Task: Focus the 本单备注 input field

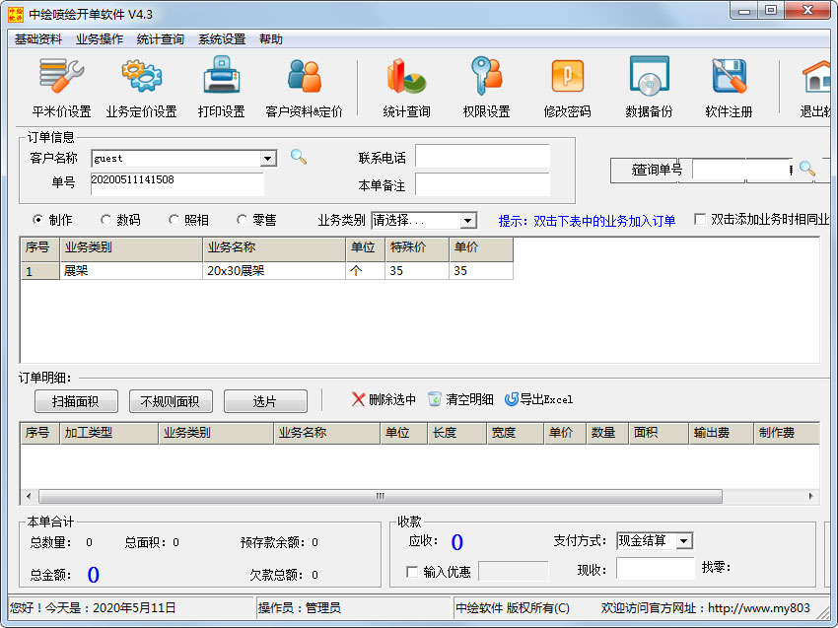Action: coord(482,184)
